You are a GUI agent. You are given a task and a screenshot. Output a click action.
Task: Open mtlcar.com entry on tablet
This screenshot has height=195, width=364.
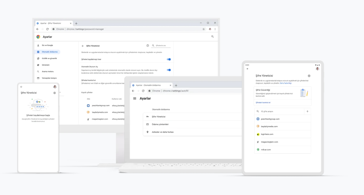[x=282, y=150]
